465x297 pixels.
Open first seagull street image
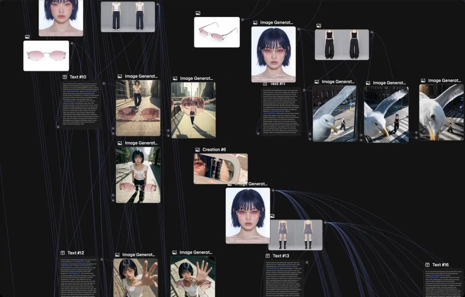coord(335,114)
